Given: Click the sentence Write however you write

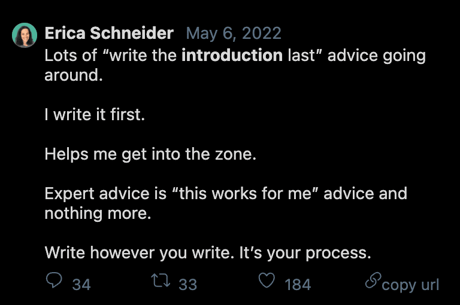Looking at the screenshot, I should (x=140, y=253).
